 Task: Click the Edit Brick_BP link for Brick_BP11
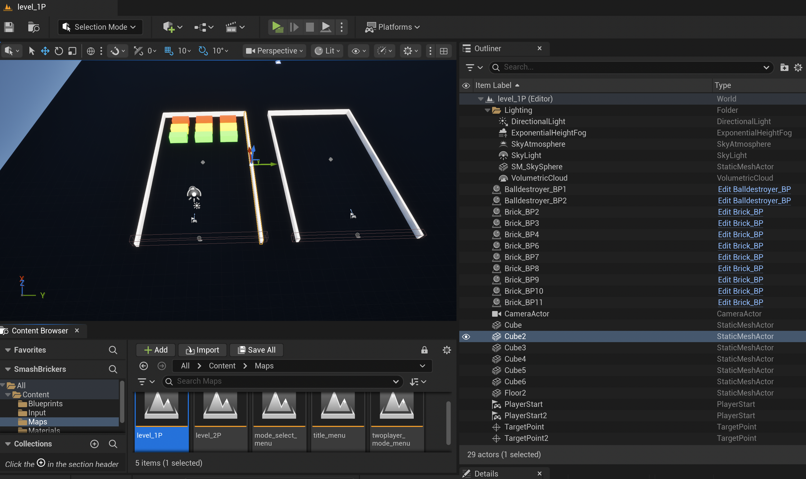click(x=740, y=303)
